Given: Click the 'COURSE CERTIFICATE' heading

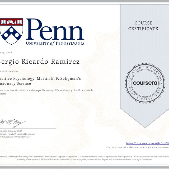Looking at the screenshot, I should [x=143, y=26].
